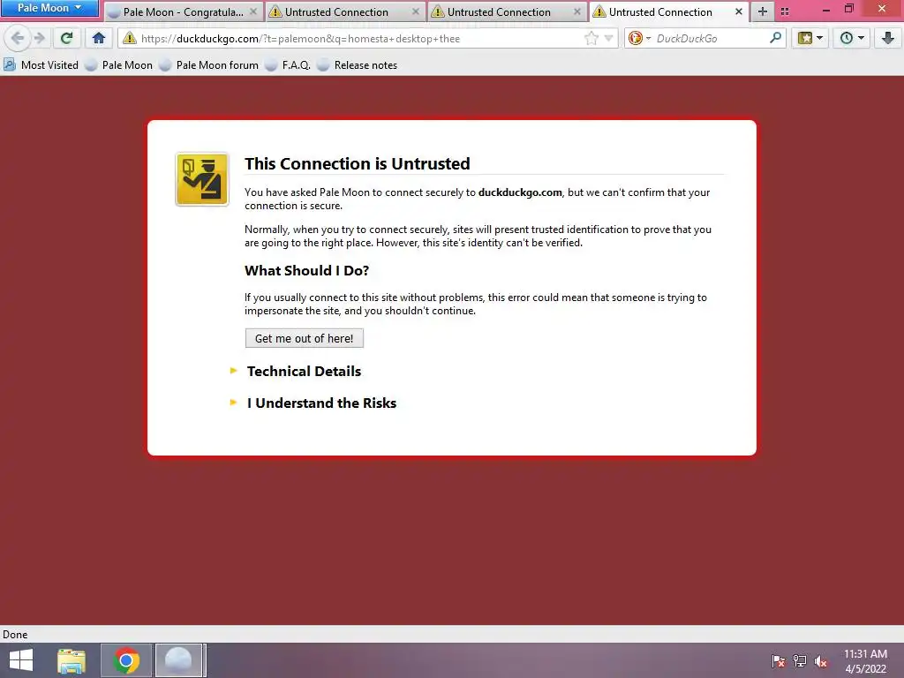Show the tab groups grid icon
This screenshot has width=904, height=678.
(785, 11)
